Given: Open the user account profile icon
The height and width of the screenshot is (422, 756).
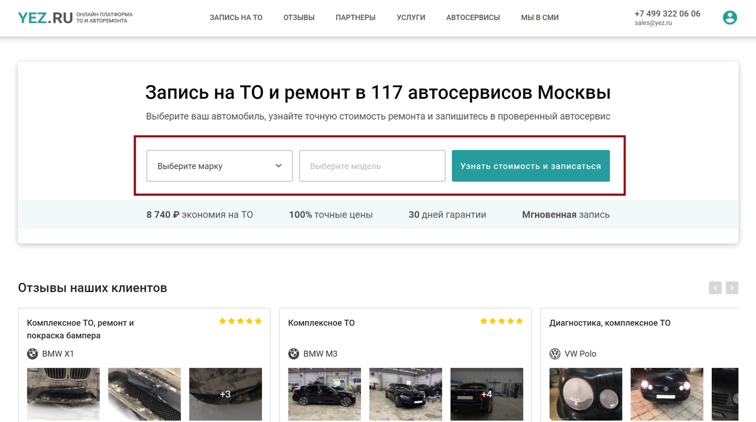Looking at the screenshot, I should [730, 17].
